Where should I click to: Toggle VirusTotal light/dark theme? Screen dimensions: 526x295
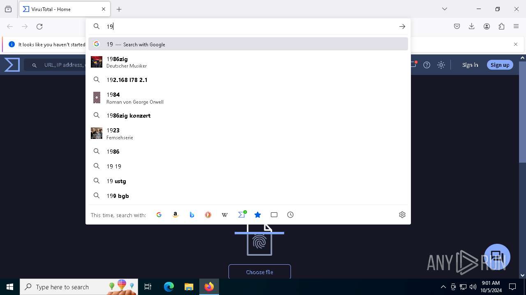(441, 65)
